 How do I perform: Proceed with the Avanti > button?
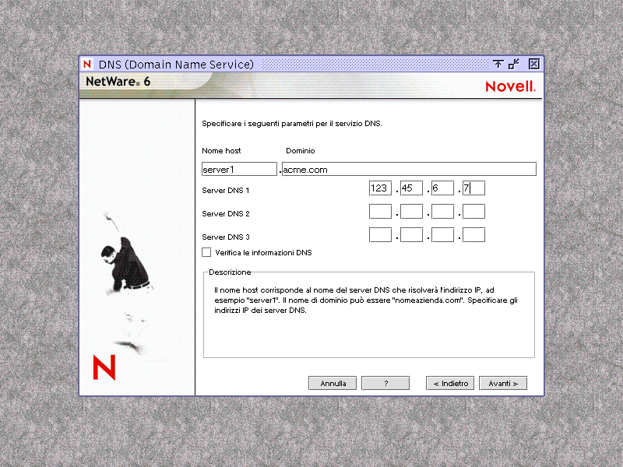click(x=502, y=382)
